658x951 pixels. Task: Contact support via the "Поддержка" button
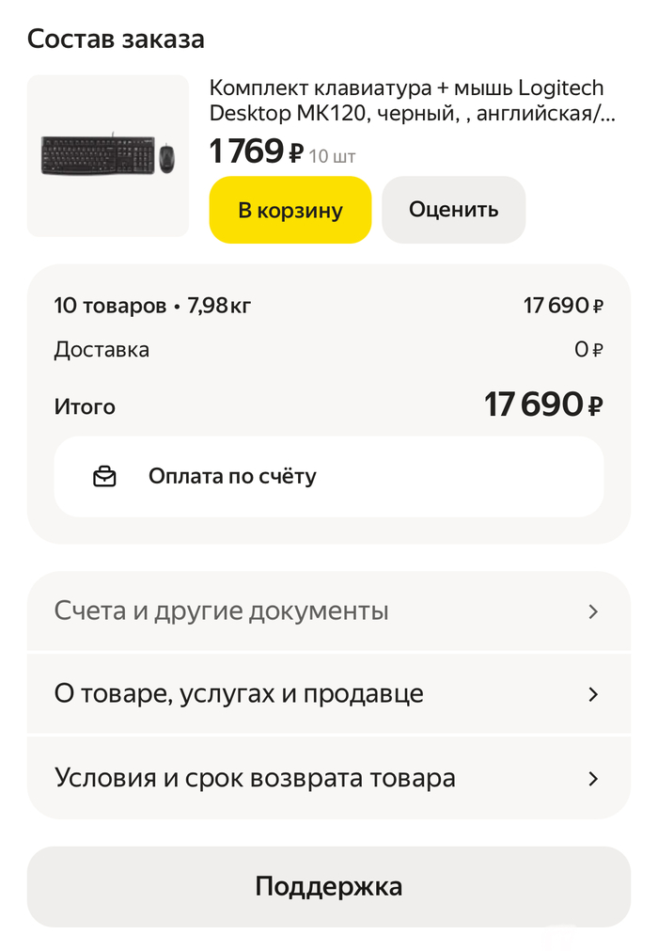[329, 886]
